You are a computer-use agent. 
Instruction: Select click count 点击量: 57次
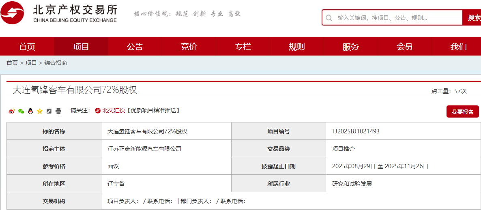point(449,91)
